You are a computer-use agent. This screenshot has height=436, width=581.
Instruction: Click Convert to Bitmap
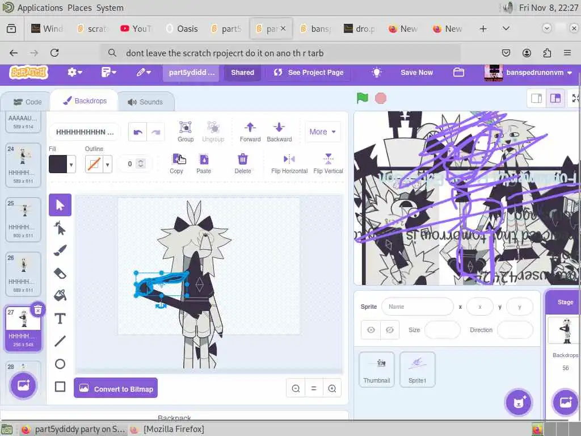tap(116, 388)
